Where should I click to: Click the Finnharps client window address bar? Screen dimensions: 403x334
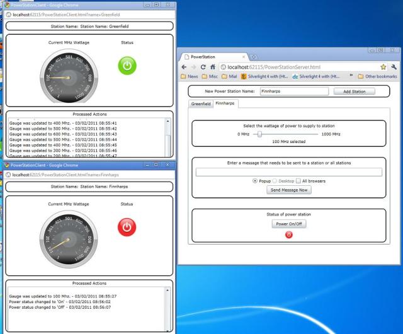89,175
